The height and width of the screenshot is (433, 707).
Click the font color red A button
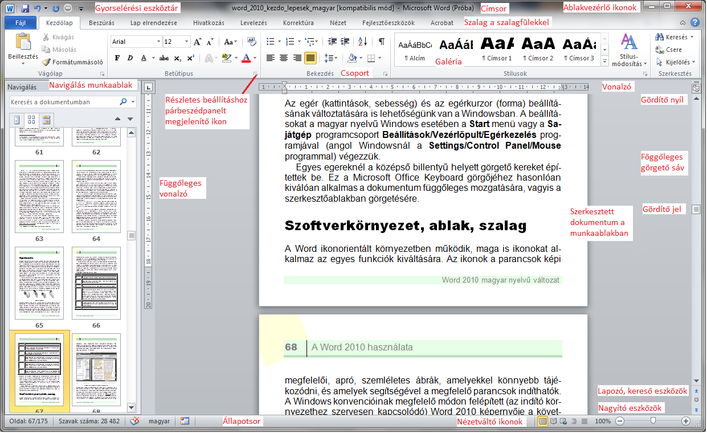[246, 58]
